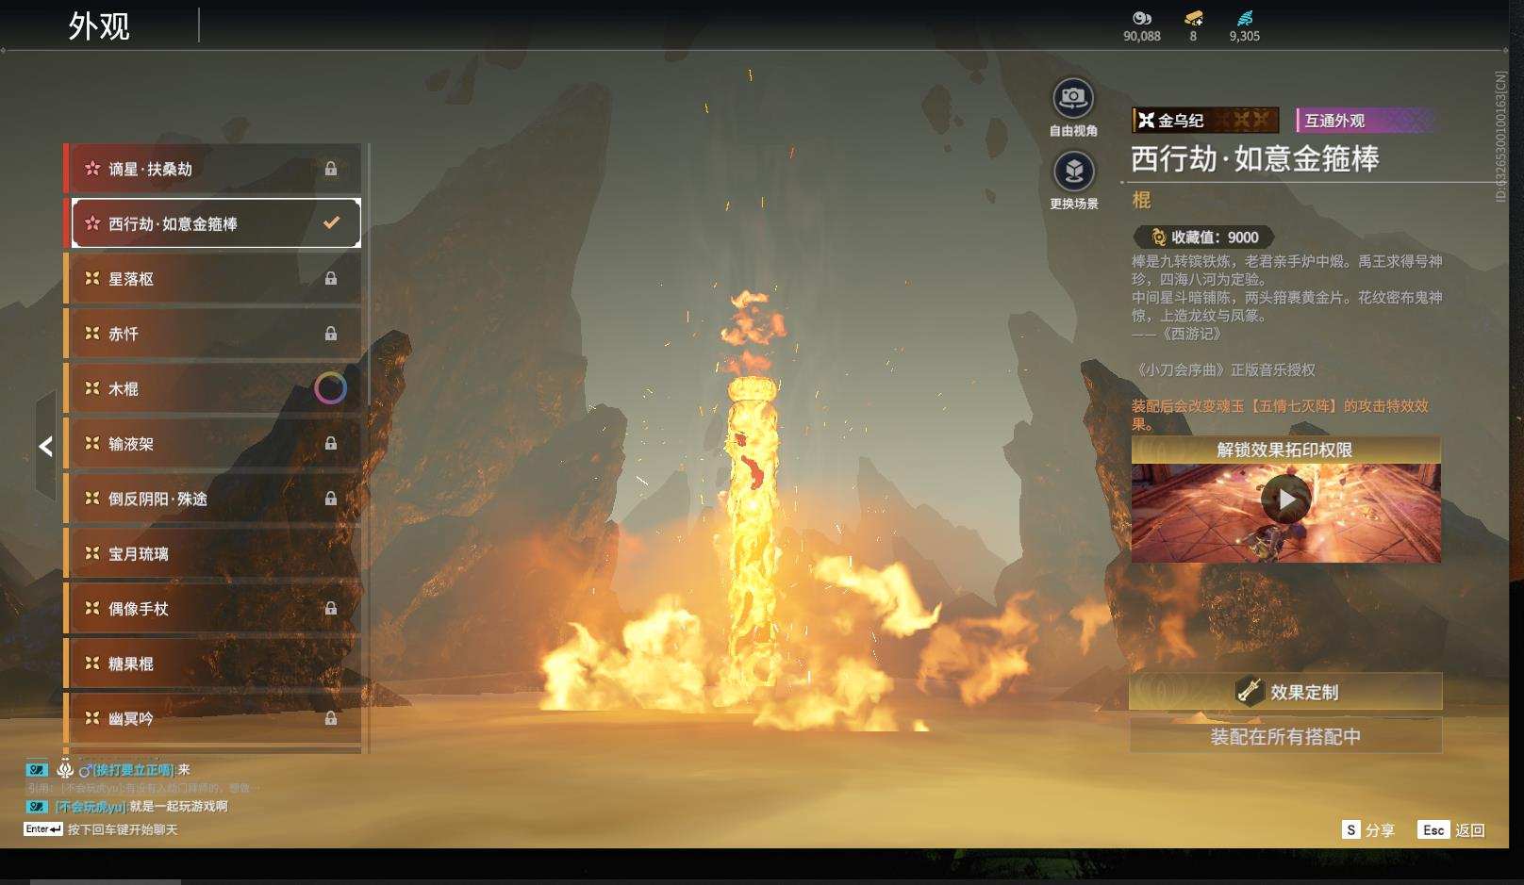Click the lock icon on 倒反阴阳·殊途
This screenshot has width=1524, height=885.
click(x=331, y=498)
